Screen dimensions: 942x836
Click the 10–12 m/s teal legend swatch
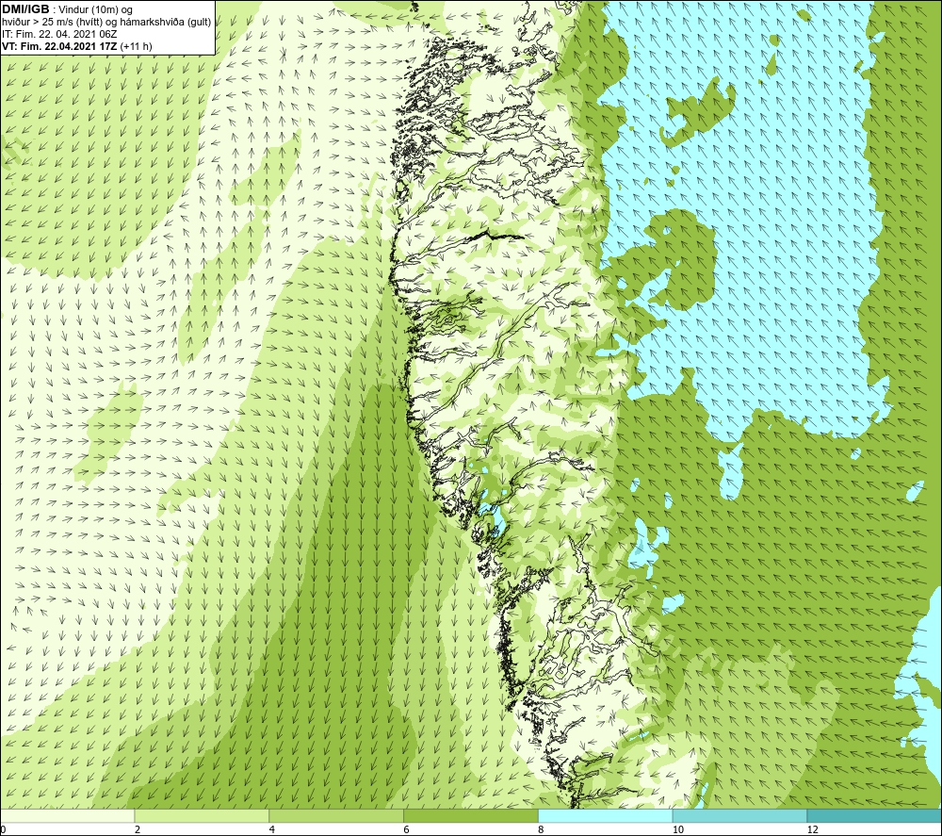740,815
